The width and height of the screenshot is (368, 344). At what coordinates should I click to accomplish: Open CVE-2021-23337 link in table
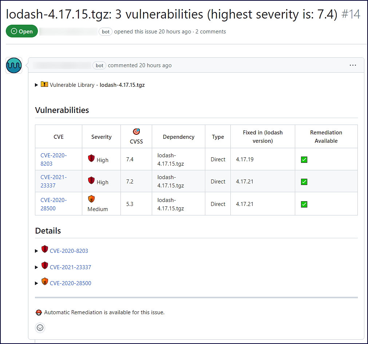(54, 181)
